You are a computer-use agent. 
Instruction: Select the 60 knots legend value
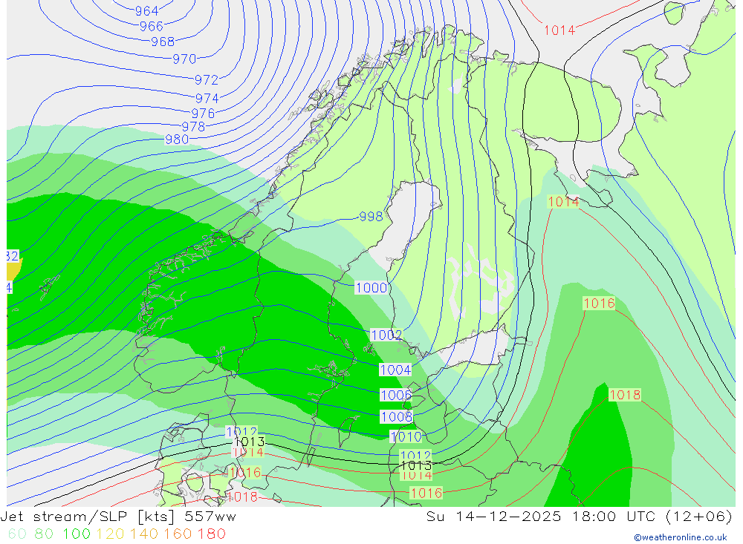(x=18, y=534)
